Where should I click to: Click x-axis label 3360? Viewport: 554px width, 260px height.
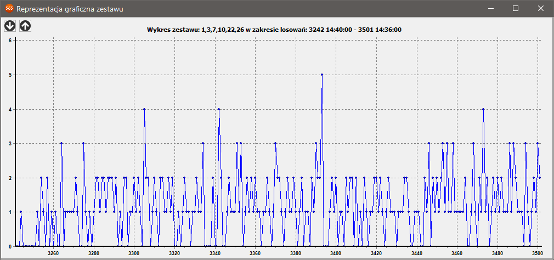tap(255, 253)
